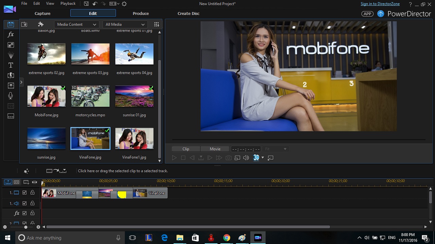Adjust preview volume speaker icon
435x244 pixels.
click(246, 158)
